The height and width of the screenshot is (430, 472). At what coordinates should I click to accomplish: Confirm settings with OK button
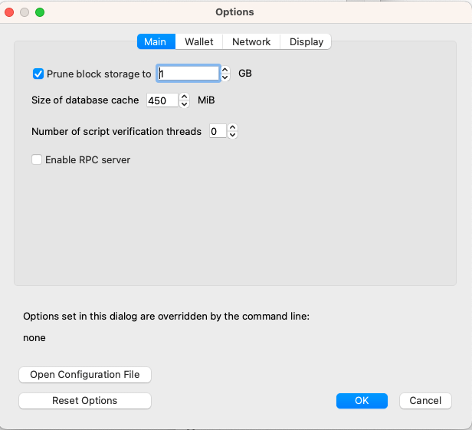pyautogui.click(x=362, y=401)
